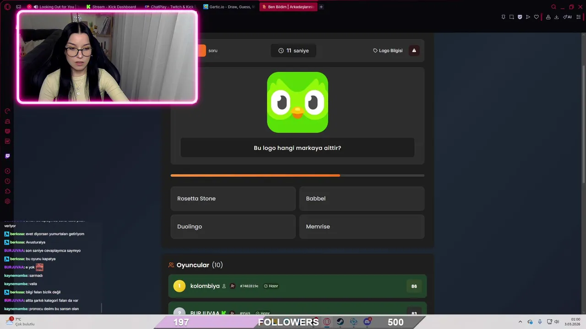
Task: Add page to bookmarks with the heart
Action: (536, 17)
